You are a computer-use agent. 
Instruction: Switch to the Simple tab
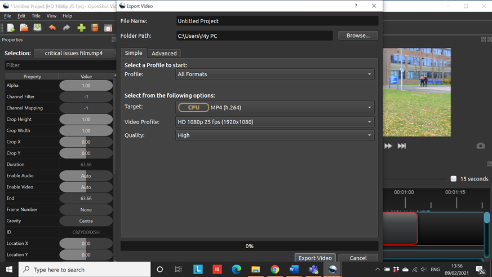point(134,53)
